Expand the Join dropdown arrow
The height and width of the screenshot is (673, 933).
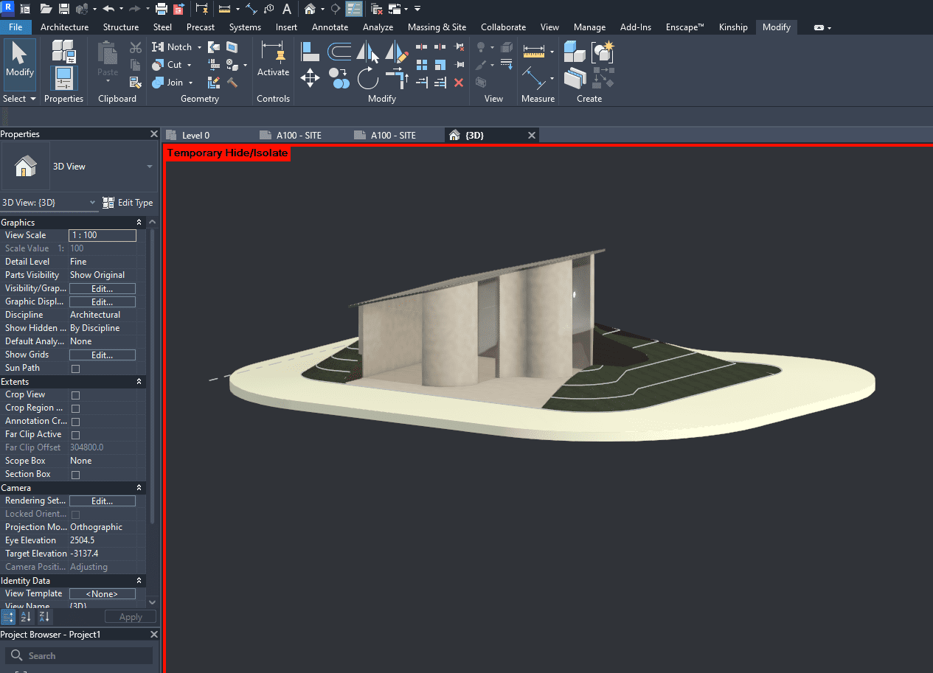click(191, 83)
